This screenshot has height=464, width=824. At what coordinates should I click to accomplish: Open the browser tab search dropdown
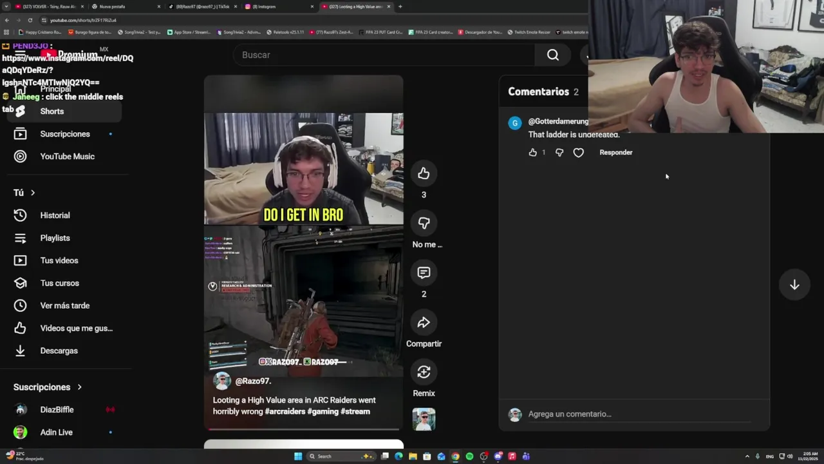pos(6,6)
